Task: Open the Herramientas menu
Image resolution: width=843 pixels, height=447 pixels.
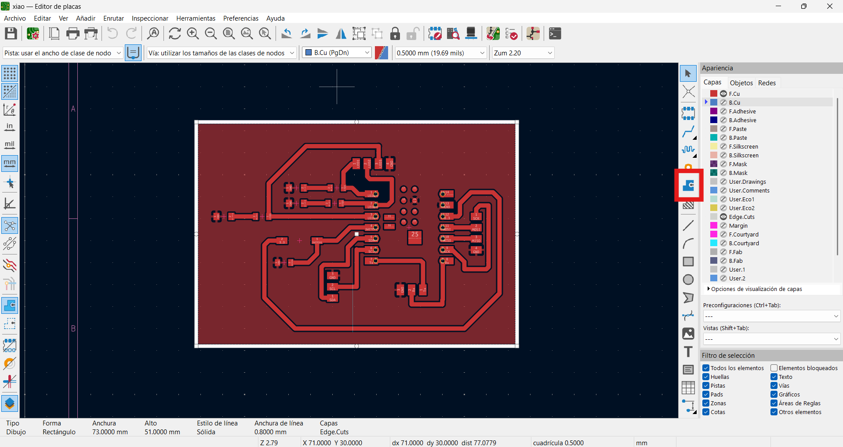Action: coord(196,18)
